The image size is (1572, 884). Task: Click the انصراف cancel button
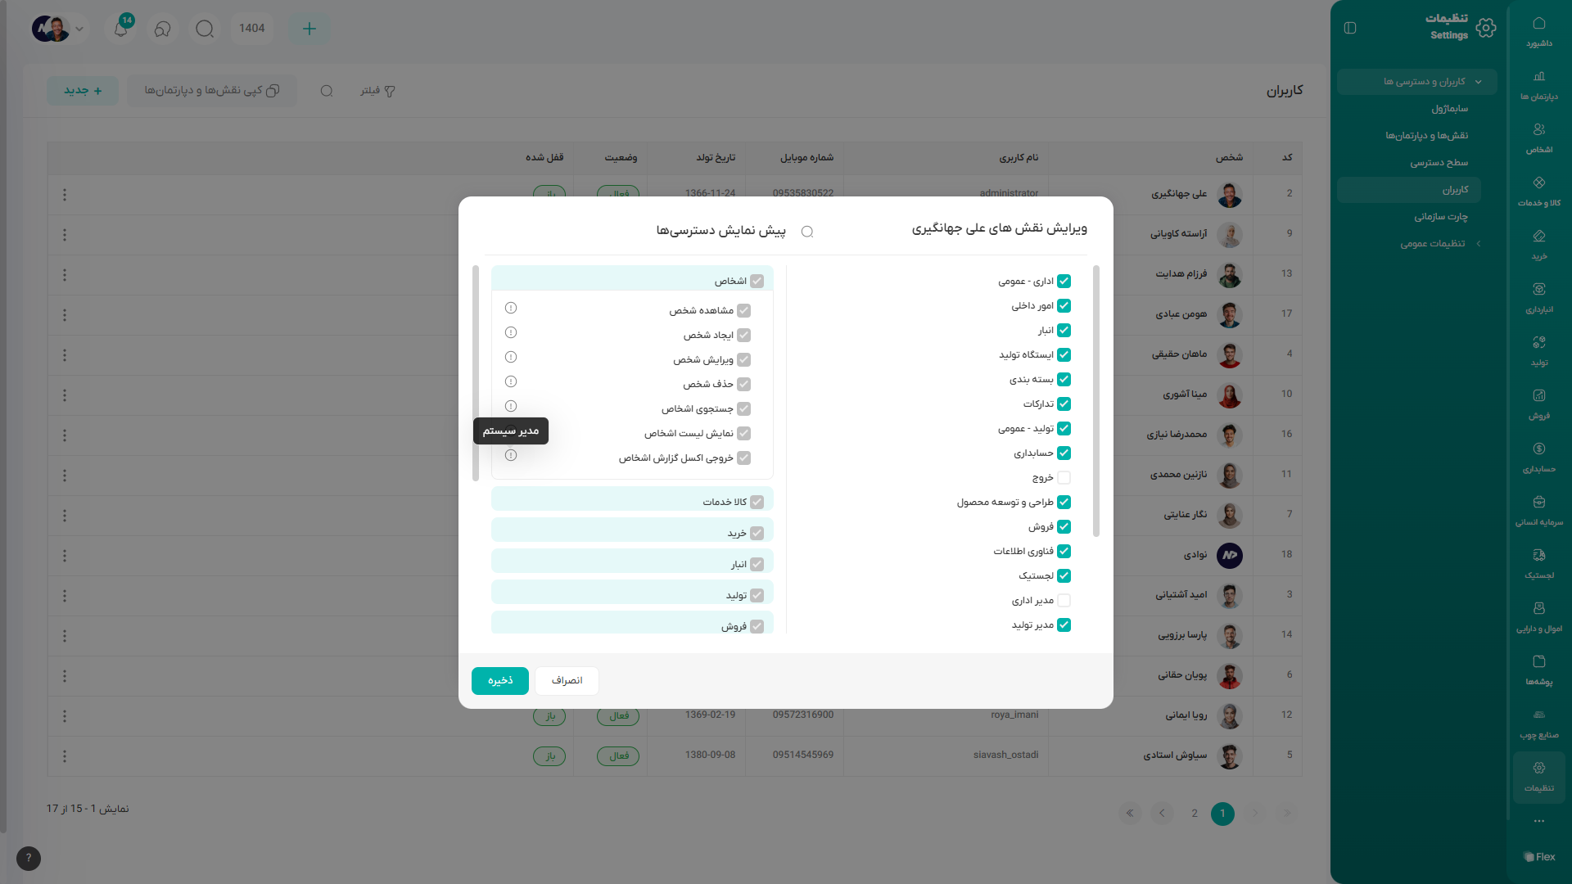click(567, 681)
